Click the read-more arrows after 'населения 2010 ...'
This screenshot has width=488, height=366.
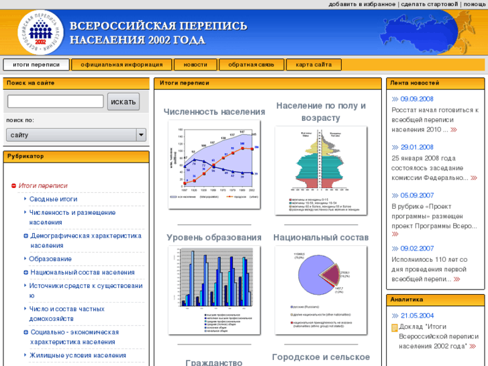pyautogui.click(x=454, y=130)
